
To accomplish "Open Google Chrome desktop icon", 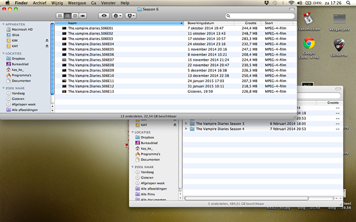I will tap(309, 44).
